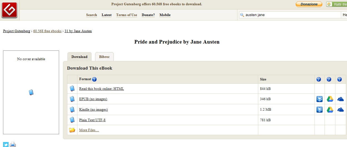Click the book icon beside Plain Text UTF-8
Viewport: 347px width, 147px height.
[x=72, y=120]
